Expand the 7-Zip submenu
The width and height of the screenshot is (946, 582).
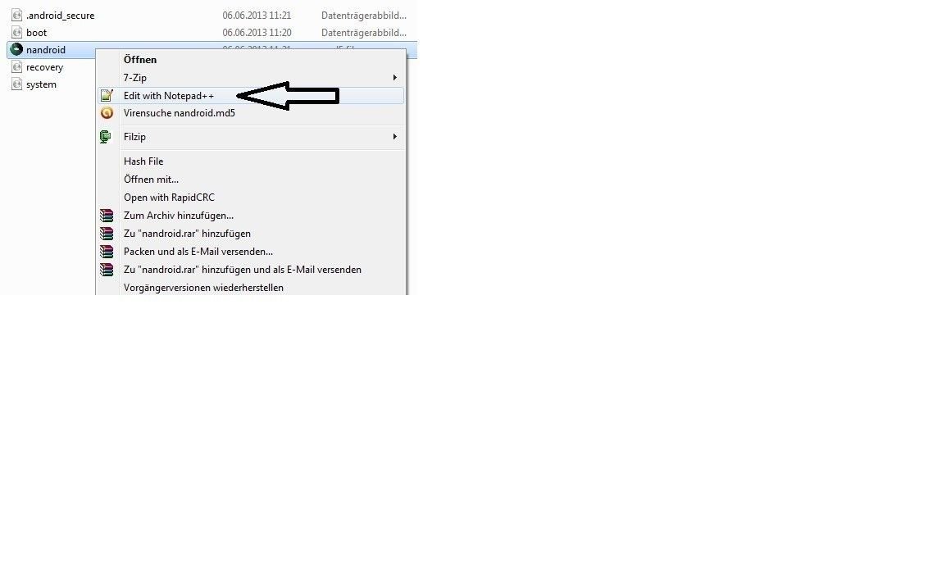click(251, 77)
